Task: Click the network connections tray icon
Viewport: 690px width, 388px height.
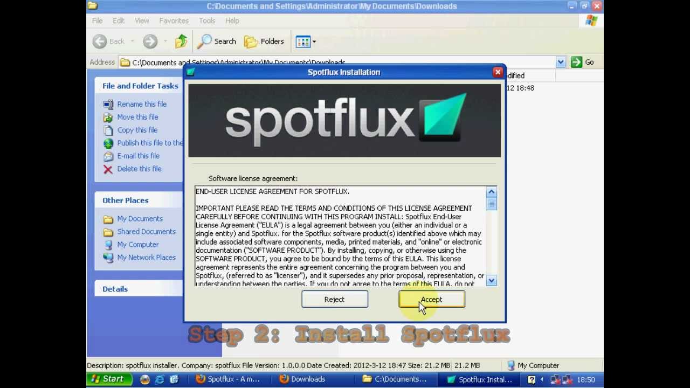Action: (555, 380)
